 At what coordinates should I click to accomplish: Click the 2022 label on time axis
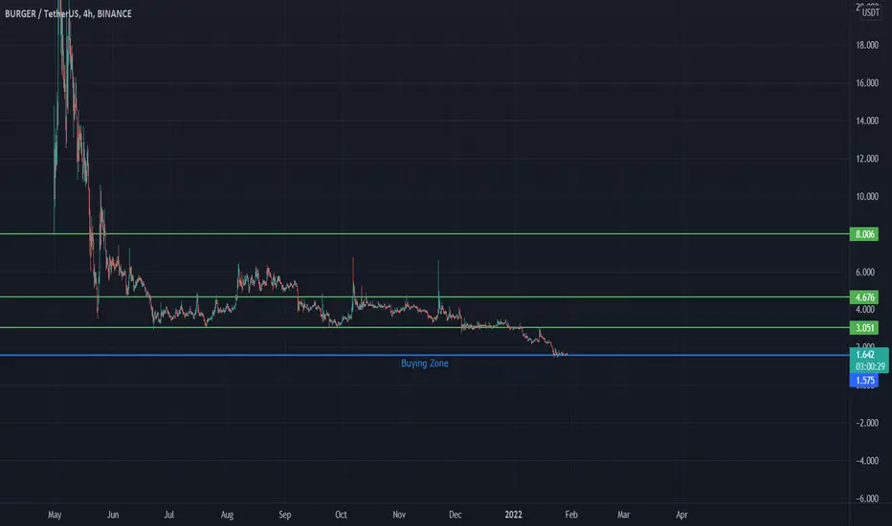(x=513, y=515)
